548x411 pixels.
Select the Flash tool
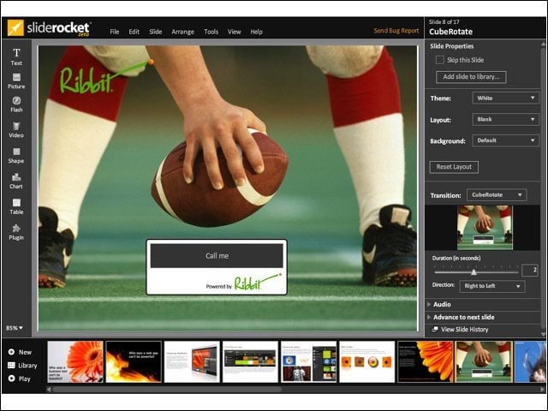16,104
